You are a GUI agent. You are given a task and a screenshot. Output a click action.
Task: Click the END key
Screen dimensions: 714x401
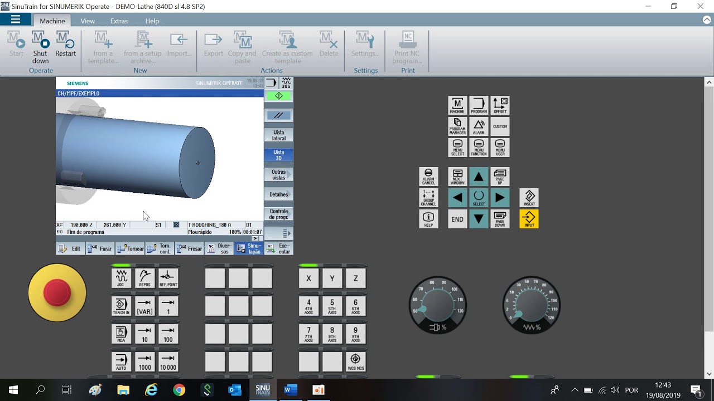coord(457,219)
